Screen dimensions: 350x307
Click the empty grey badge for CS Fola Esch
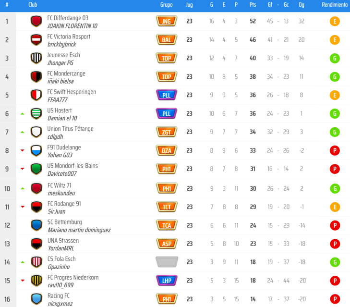[x=167, y=262]
